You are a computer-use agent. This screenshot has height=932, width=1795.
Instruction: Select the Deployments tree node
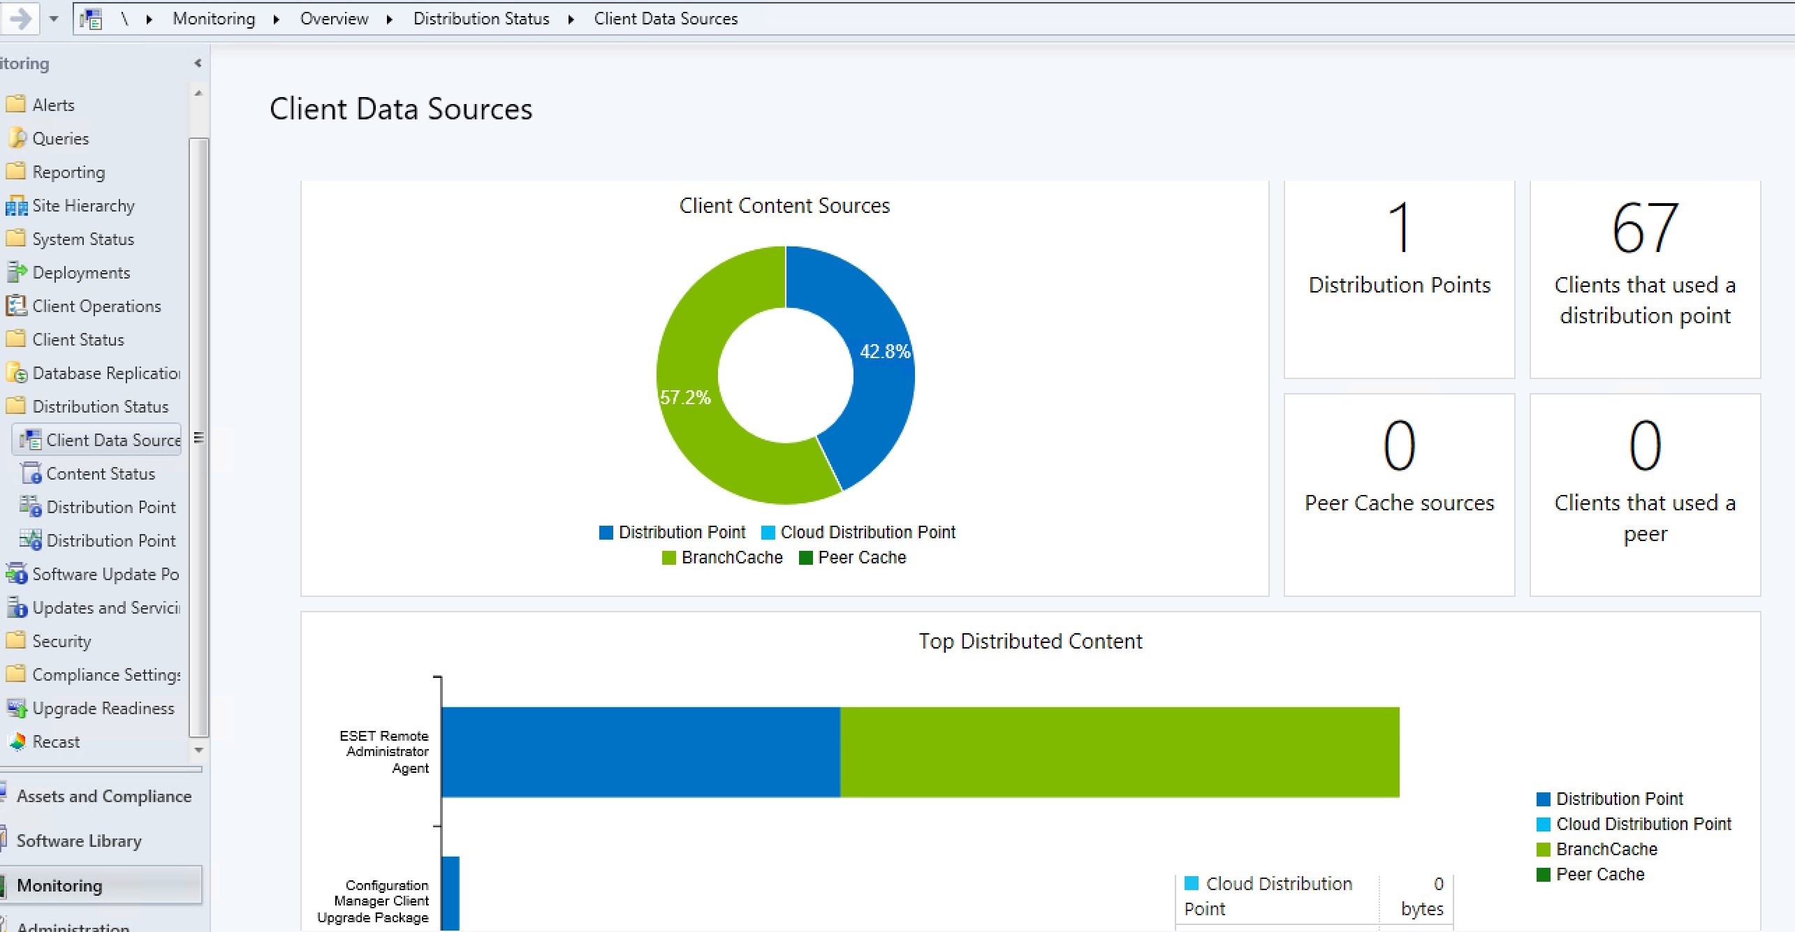[81, 272]
